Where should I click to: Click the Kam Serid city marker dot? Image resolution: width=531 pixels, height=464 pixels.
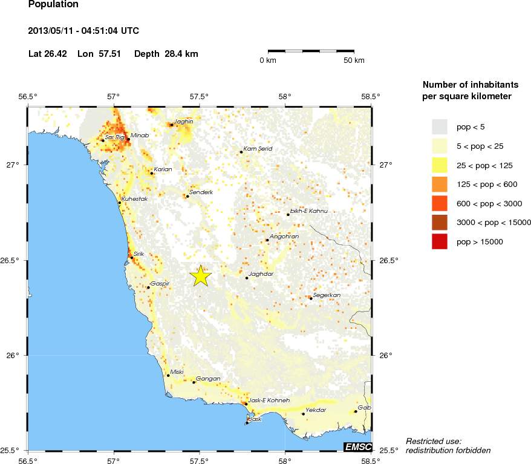[241, 152]
